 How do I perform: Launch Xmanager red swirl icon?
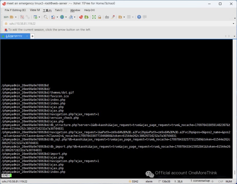click(x=81, y=17)
